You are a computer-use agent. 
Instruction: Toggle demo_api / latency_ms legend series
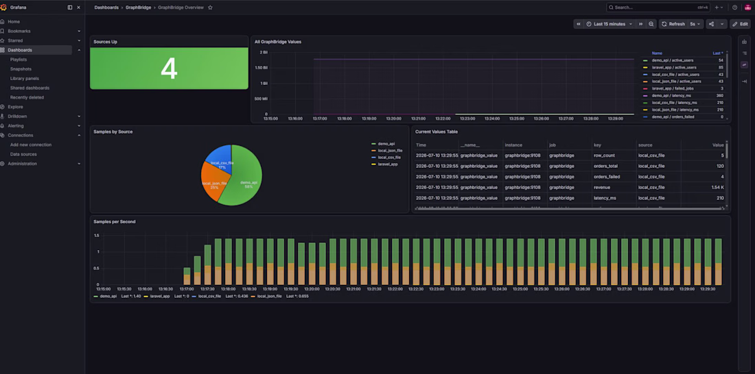pos(671,96)
